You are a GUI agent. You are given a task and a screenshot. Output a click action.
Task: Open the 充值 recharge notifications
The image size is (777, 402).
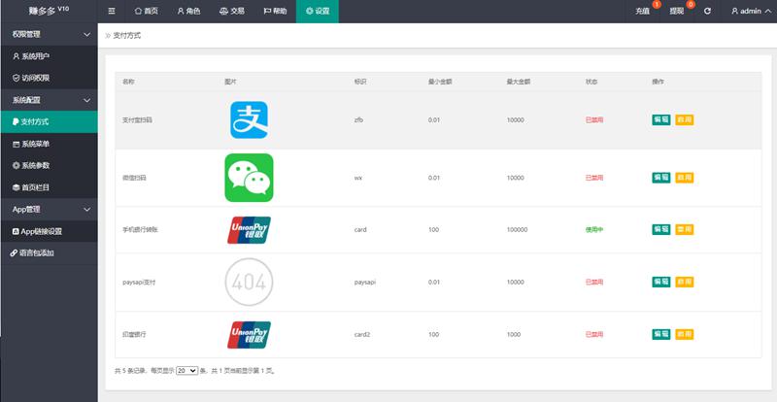coord(643,11)
